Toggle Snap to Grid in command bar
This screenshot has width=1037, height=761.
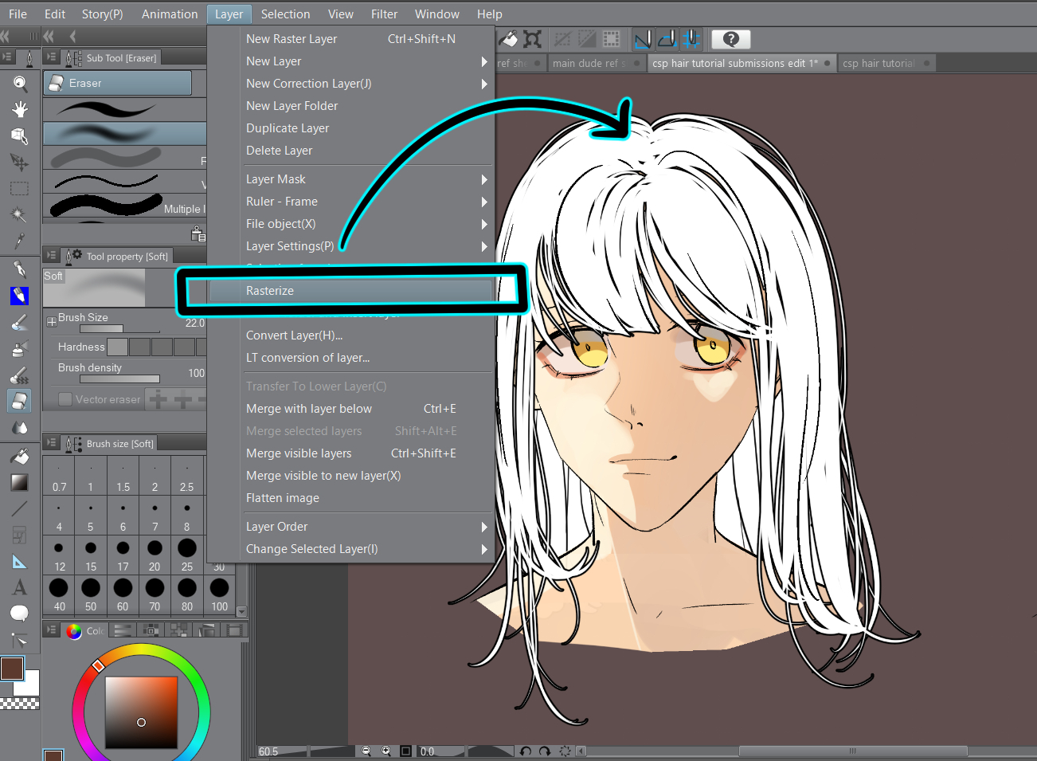point(691,39)
